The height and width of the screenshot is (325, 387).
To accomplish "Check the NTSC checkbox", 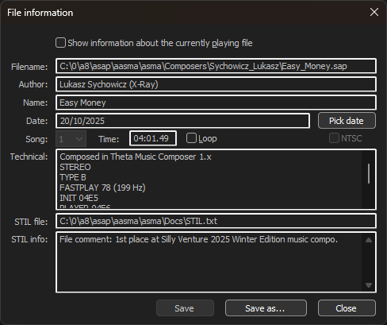I will [334, 138].
